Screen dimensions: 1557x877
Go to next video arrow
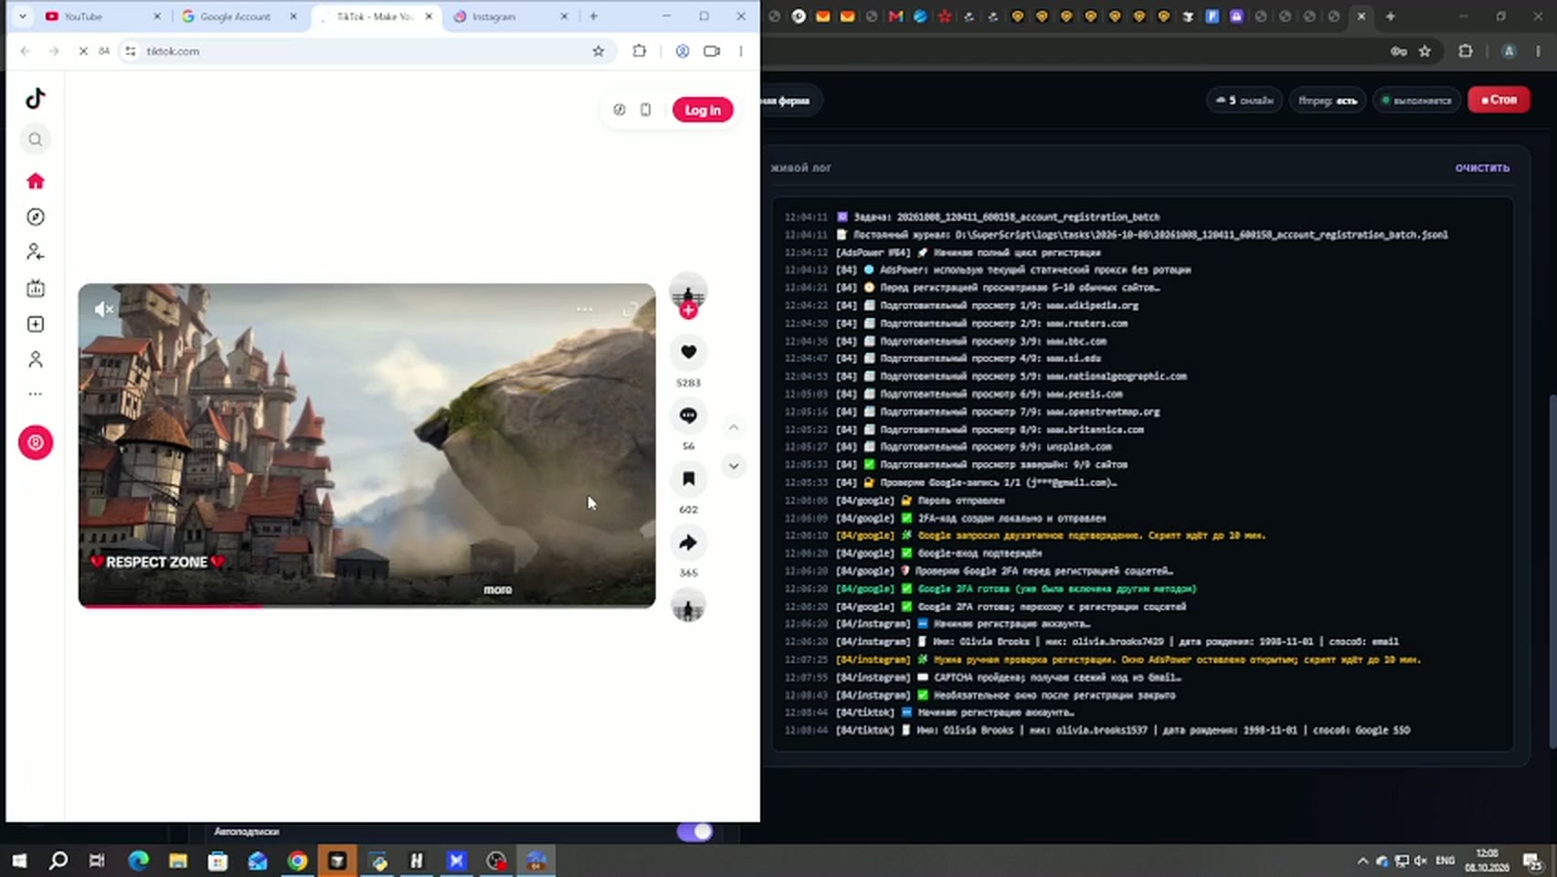coord(733,467)
